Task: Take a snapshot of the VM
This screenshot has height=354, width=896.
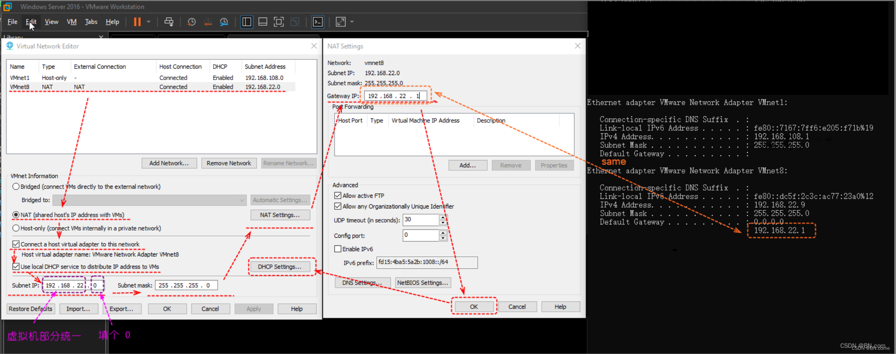Action: click(191, 22)
